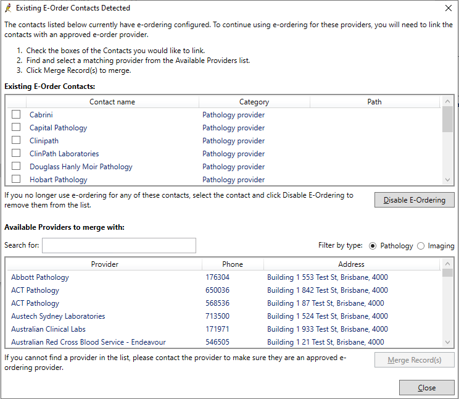Select the Pathology filter radio button
Image resolution: width=459 pixels, height=399 pixels.
pyautogui.click(x=373, y=246)
